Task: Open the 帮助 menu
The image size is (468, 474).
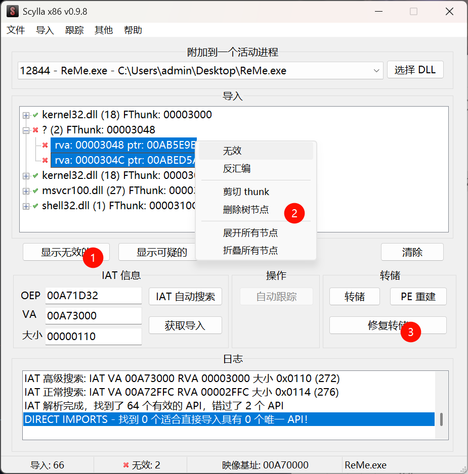Action: point(133,30)
